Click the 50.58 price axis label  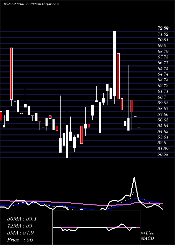[x=163, y=154]
